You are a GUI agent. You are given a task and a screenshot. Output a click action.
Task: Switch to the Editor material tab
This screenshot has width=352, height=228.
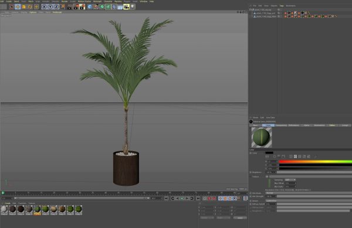332,125
